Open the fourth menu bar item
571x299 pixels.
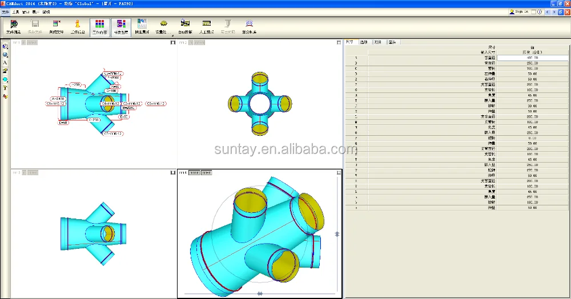click(35, 12)
